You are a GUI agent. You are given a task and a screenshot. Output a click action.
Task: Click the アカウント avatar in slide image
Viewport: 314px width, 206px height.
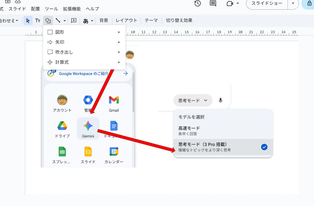[x=62, y=100]
